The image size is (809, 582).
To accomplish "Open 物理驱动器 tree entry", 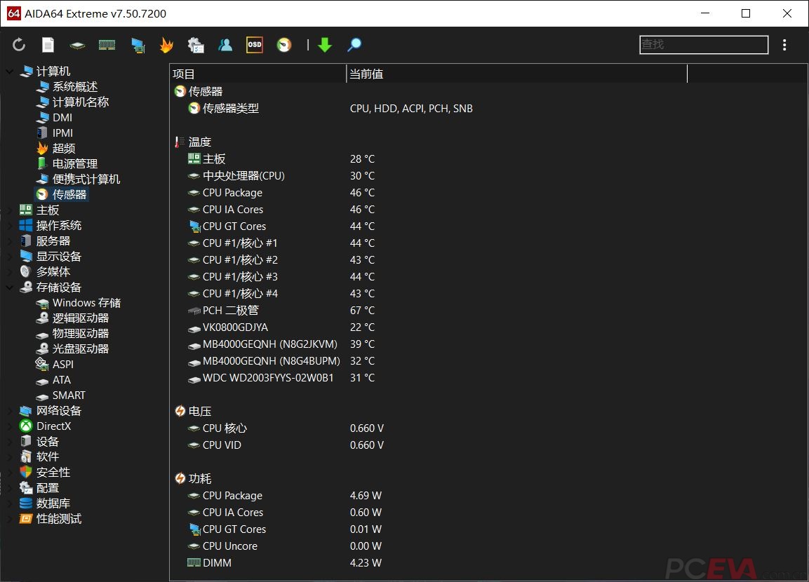I will click(x=81, y=334).
